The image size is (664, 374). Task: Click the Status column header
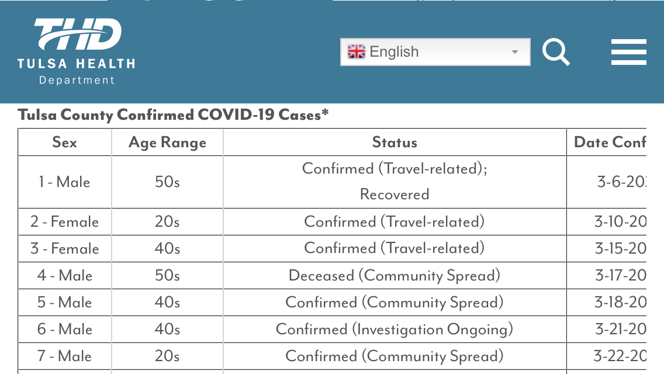click(x=395, y=143)
